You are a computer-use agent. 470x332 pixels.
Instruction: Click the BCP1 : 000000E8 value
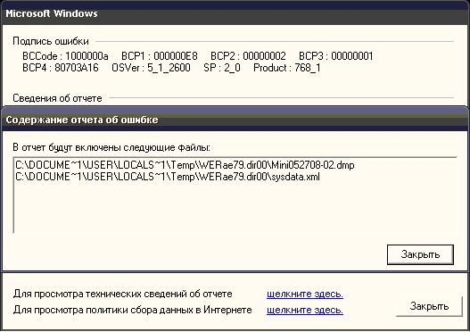pyautogui.click(x=160, y=56)
